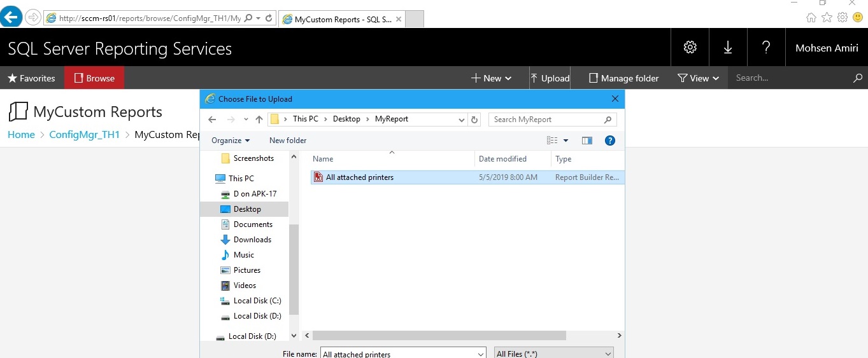Close the Choose File to Upload dialog
Viewport: 868px width, 358px height.
(615, 99)
